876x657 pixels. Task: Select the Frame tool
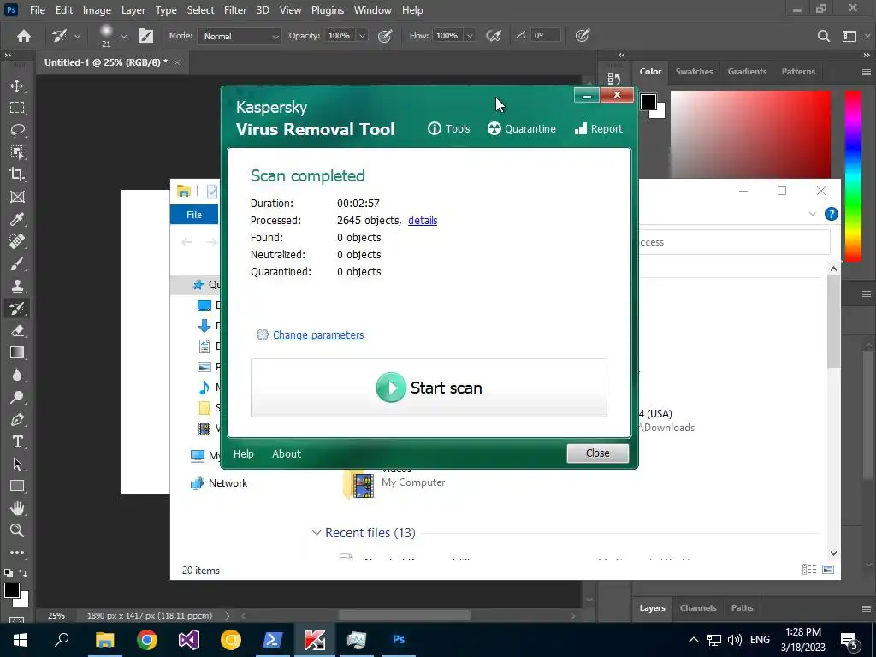pos(17,197)
